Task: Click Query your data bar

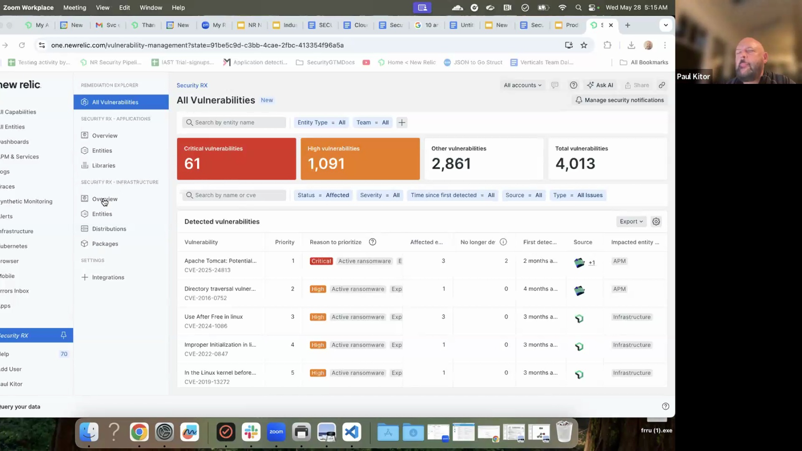Action: 20,407
